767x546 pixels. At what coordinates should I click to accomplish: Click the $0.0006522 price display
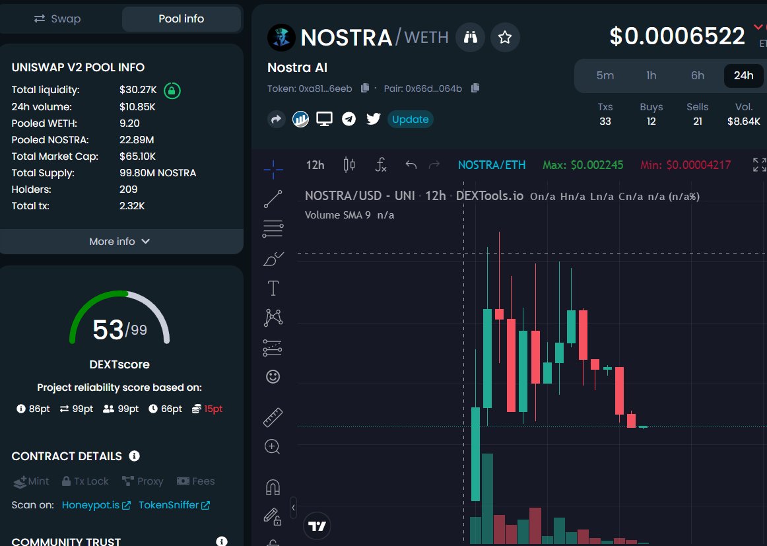(677, 36)
